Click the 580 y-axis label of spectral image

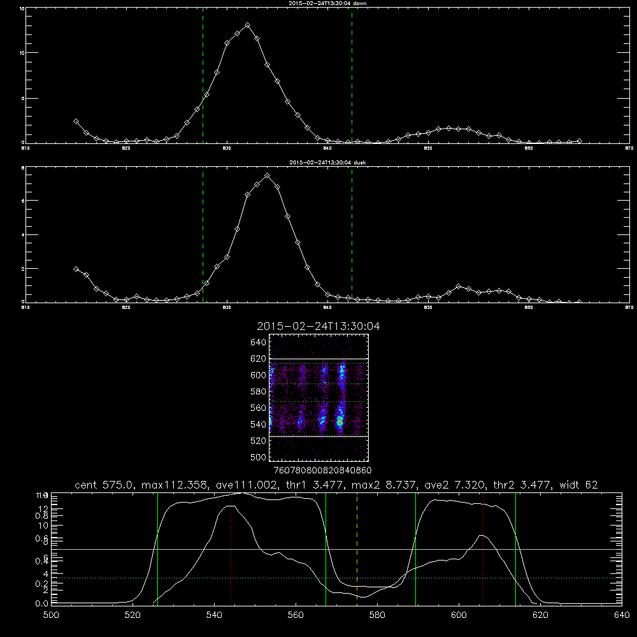259,392
